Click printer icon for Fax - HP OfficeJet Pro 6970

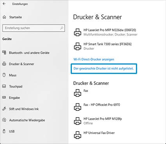[x=78, y=107]
